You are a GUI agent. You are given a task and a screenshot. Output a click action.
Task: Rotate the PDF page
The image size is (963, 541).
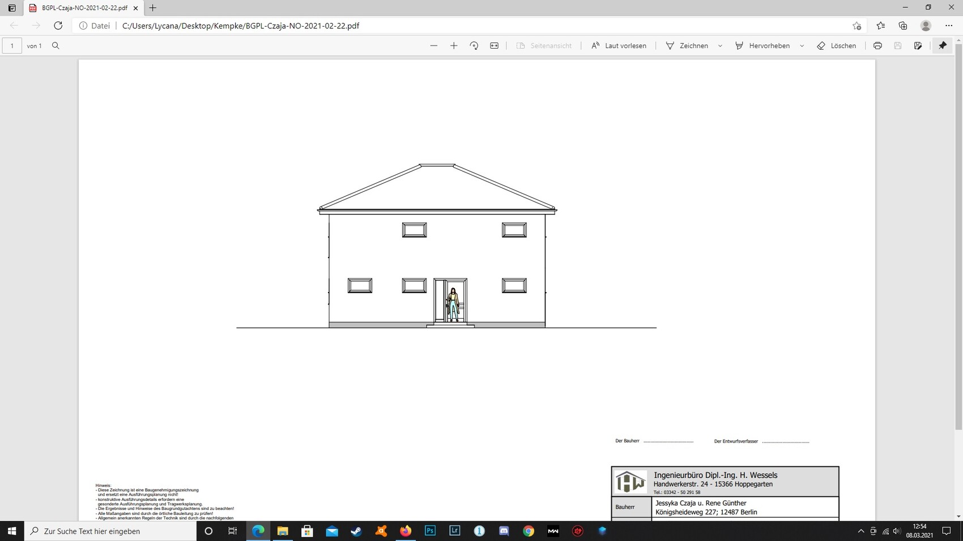(x=474, y=46)
